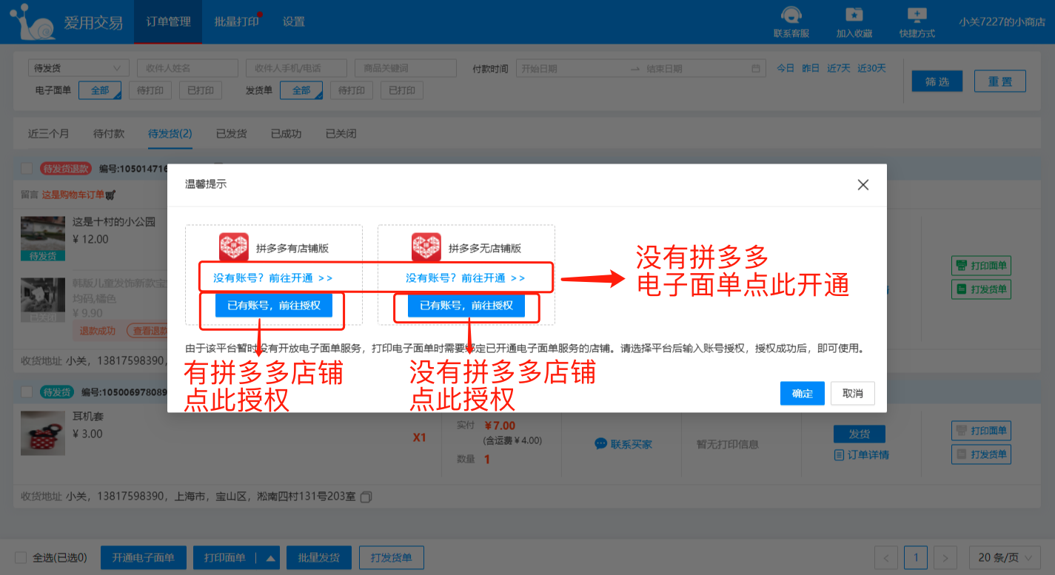Open the 20 条/页 page size dropdown
1055x575 pixels.
1005,557
